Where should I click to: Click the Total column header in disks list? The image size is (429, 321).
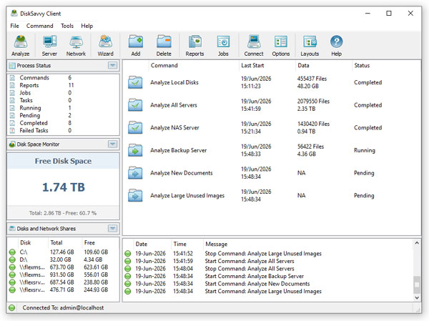click(65, 243)
